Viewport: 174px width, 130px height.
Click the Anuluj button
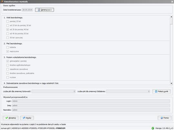(x=27, y=118)
